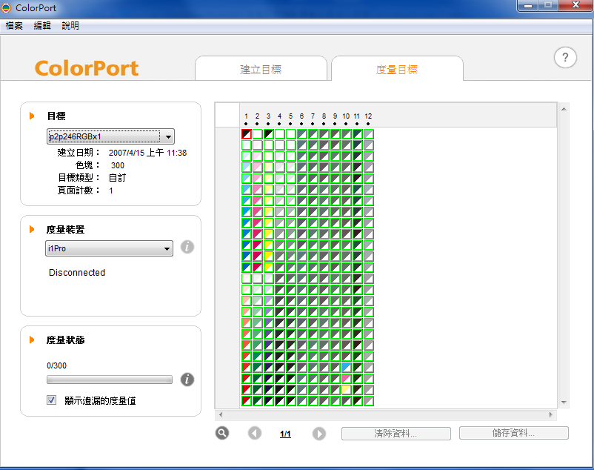Collapse the 目標 section arrow
594x470 pixels.
(x=32, y=116)
